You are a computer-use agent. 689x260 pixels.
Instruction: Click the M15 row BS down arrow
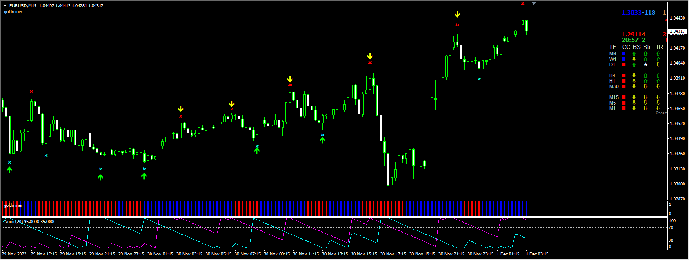tap(634, 97)
